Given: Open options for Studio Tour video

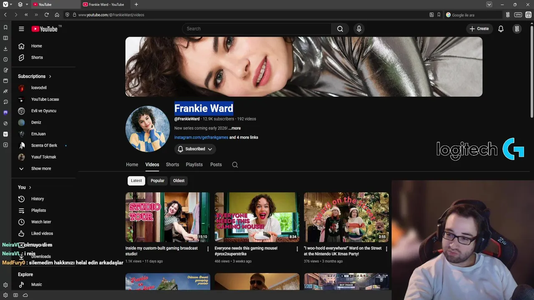Looking at the screenshot, I should point(208,249).
